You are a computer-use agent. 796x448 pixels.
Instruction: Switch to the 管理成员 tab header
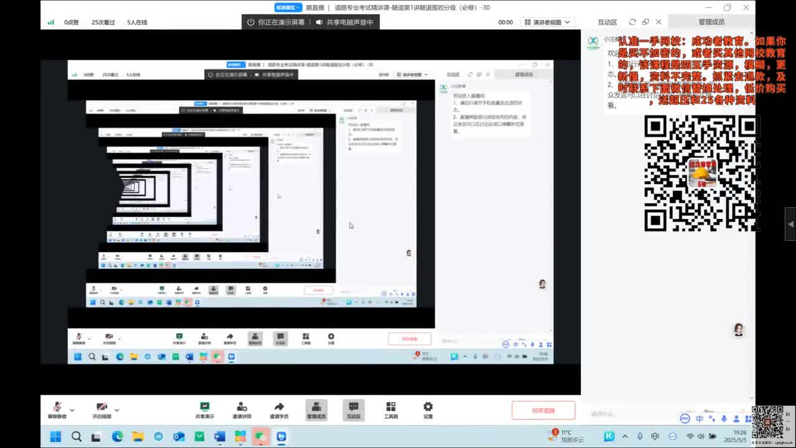711,22
